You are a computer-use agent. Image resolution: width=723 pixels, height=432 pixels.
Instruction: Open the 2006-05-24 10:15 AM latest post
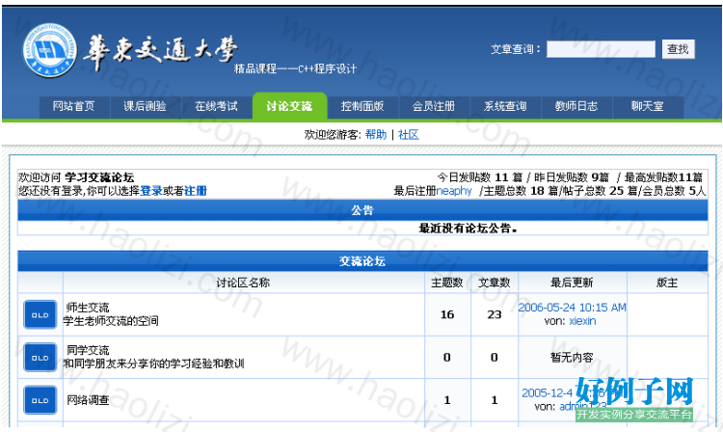(x=573, y=308)
